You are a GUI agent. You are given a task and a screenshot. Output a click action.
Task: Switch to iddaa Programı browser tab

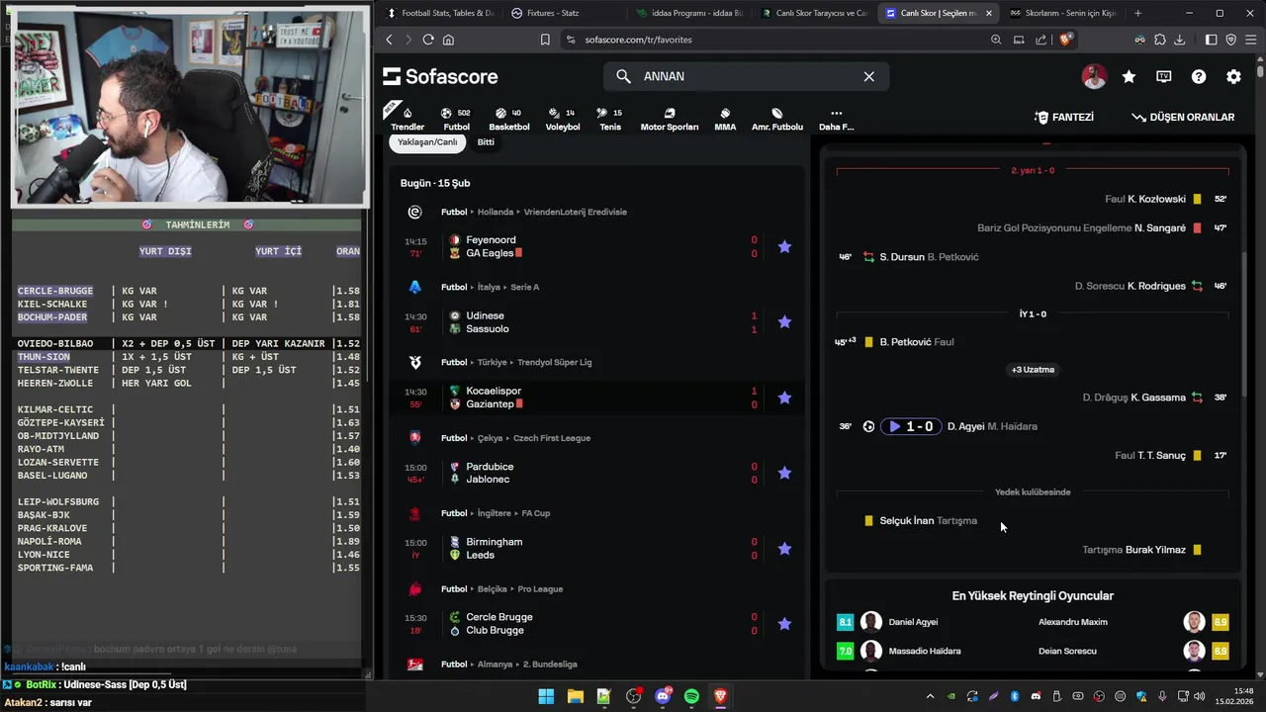(x=689, y=13)
